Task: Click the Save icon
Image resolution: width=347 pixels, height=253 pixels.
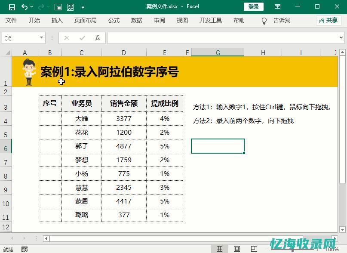Action: pyautogui.click(x=12, y=7)
